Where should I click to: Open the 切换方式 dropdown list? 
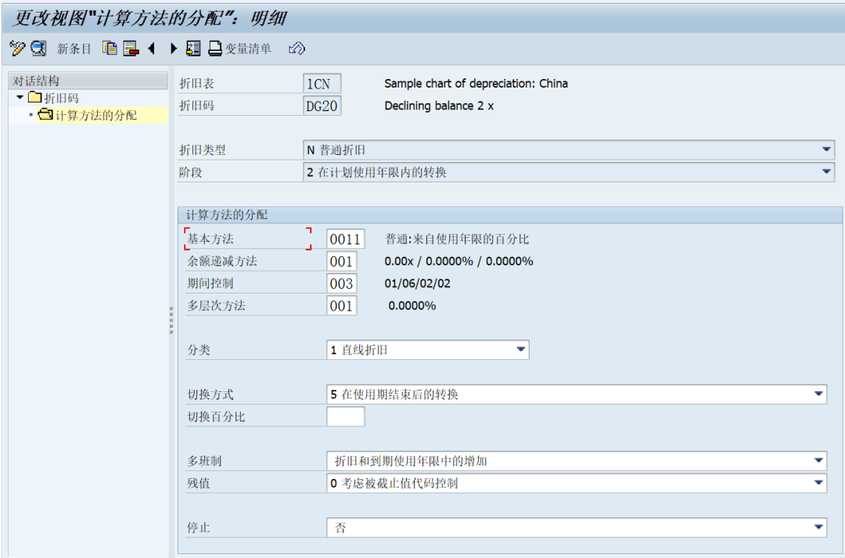click(819, 394)
